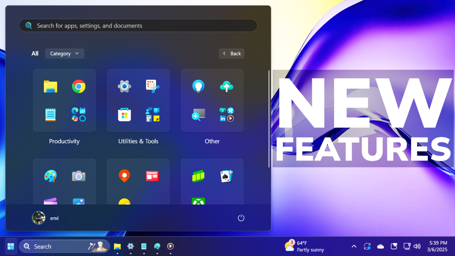Open the Tips lightbulb app
455x256 pixels.
point(198,87)
